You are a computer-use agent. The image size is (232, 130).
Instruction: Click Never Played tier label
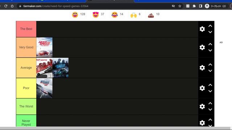pos(26,121)
